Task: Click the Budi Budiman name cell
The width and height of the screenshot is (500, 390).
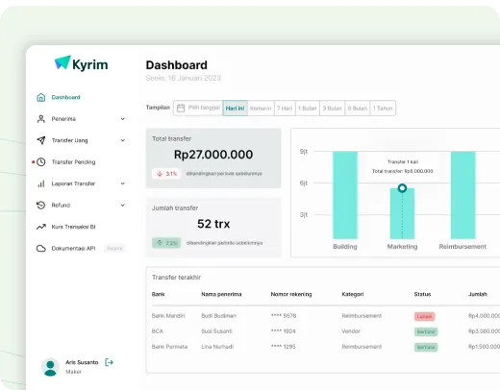Action: click(218, 316)
